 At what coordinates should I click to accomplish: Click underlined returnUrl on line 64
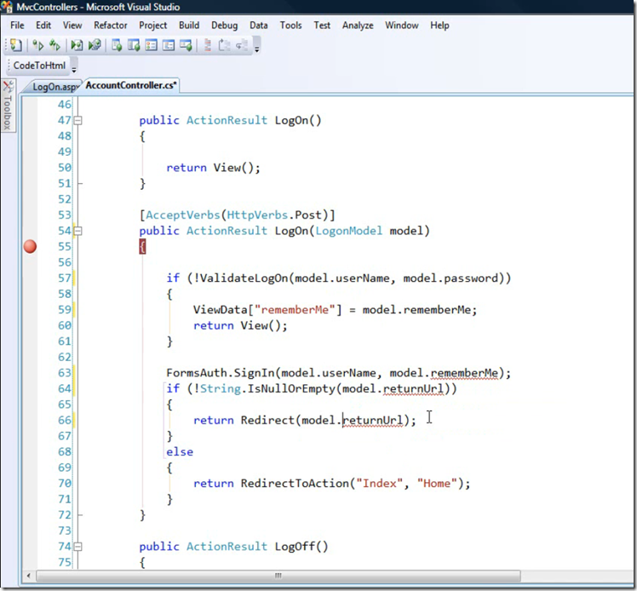(x=413, y=388)
